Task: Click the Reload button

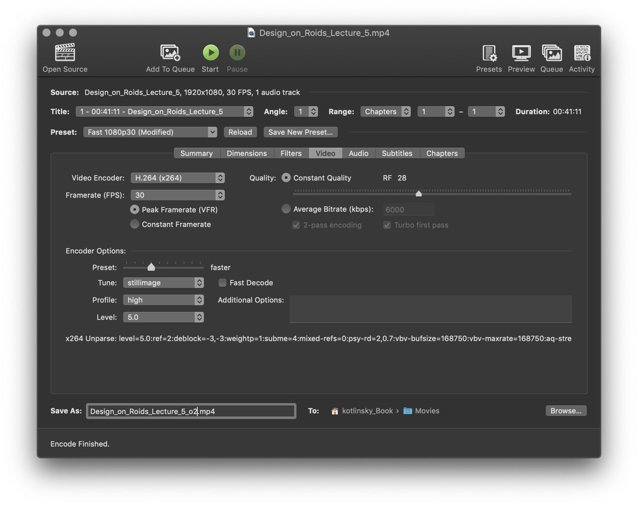Action: [240, 132]
